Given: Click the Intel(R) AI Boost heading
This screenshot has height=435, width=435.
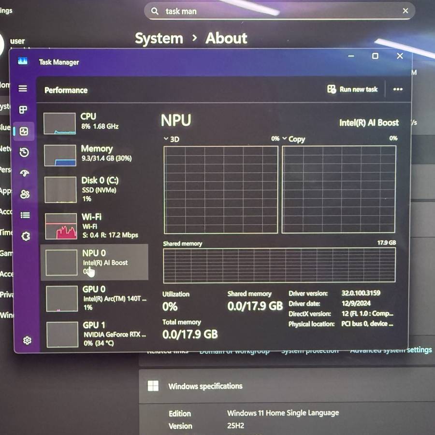Looking at the screenshot, I should [369, 123].
